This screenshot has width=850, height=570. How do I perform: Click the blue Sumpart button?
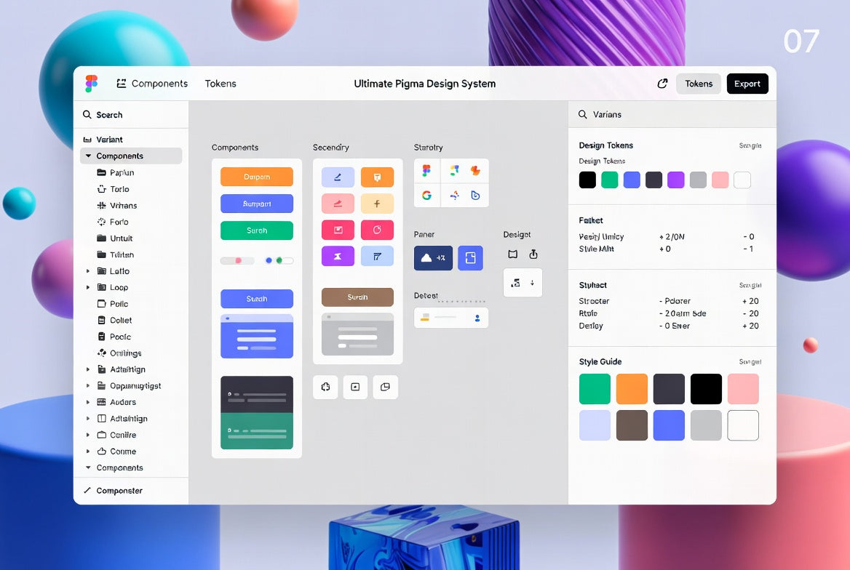pos(257,204)
